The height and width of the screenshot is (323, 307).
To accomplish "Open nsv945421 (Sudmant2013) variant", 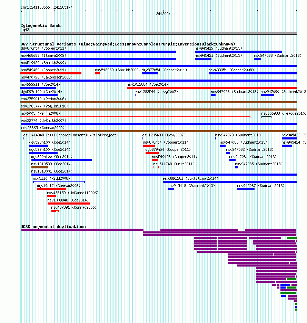I will (218, 55).
